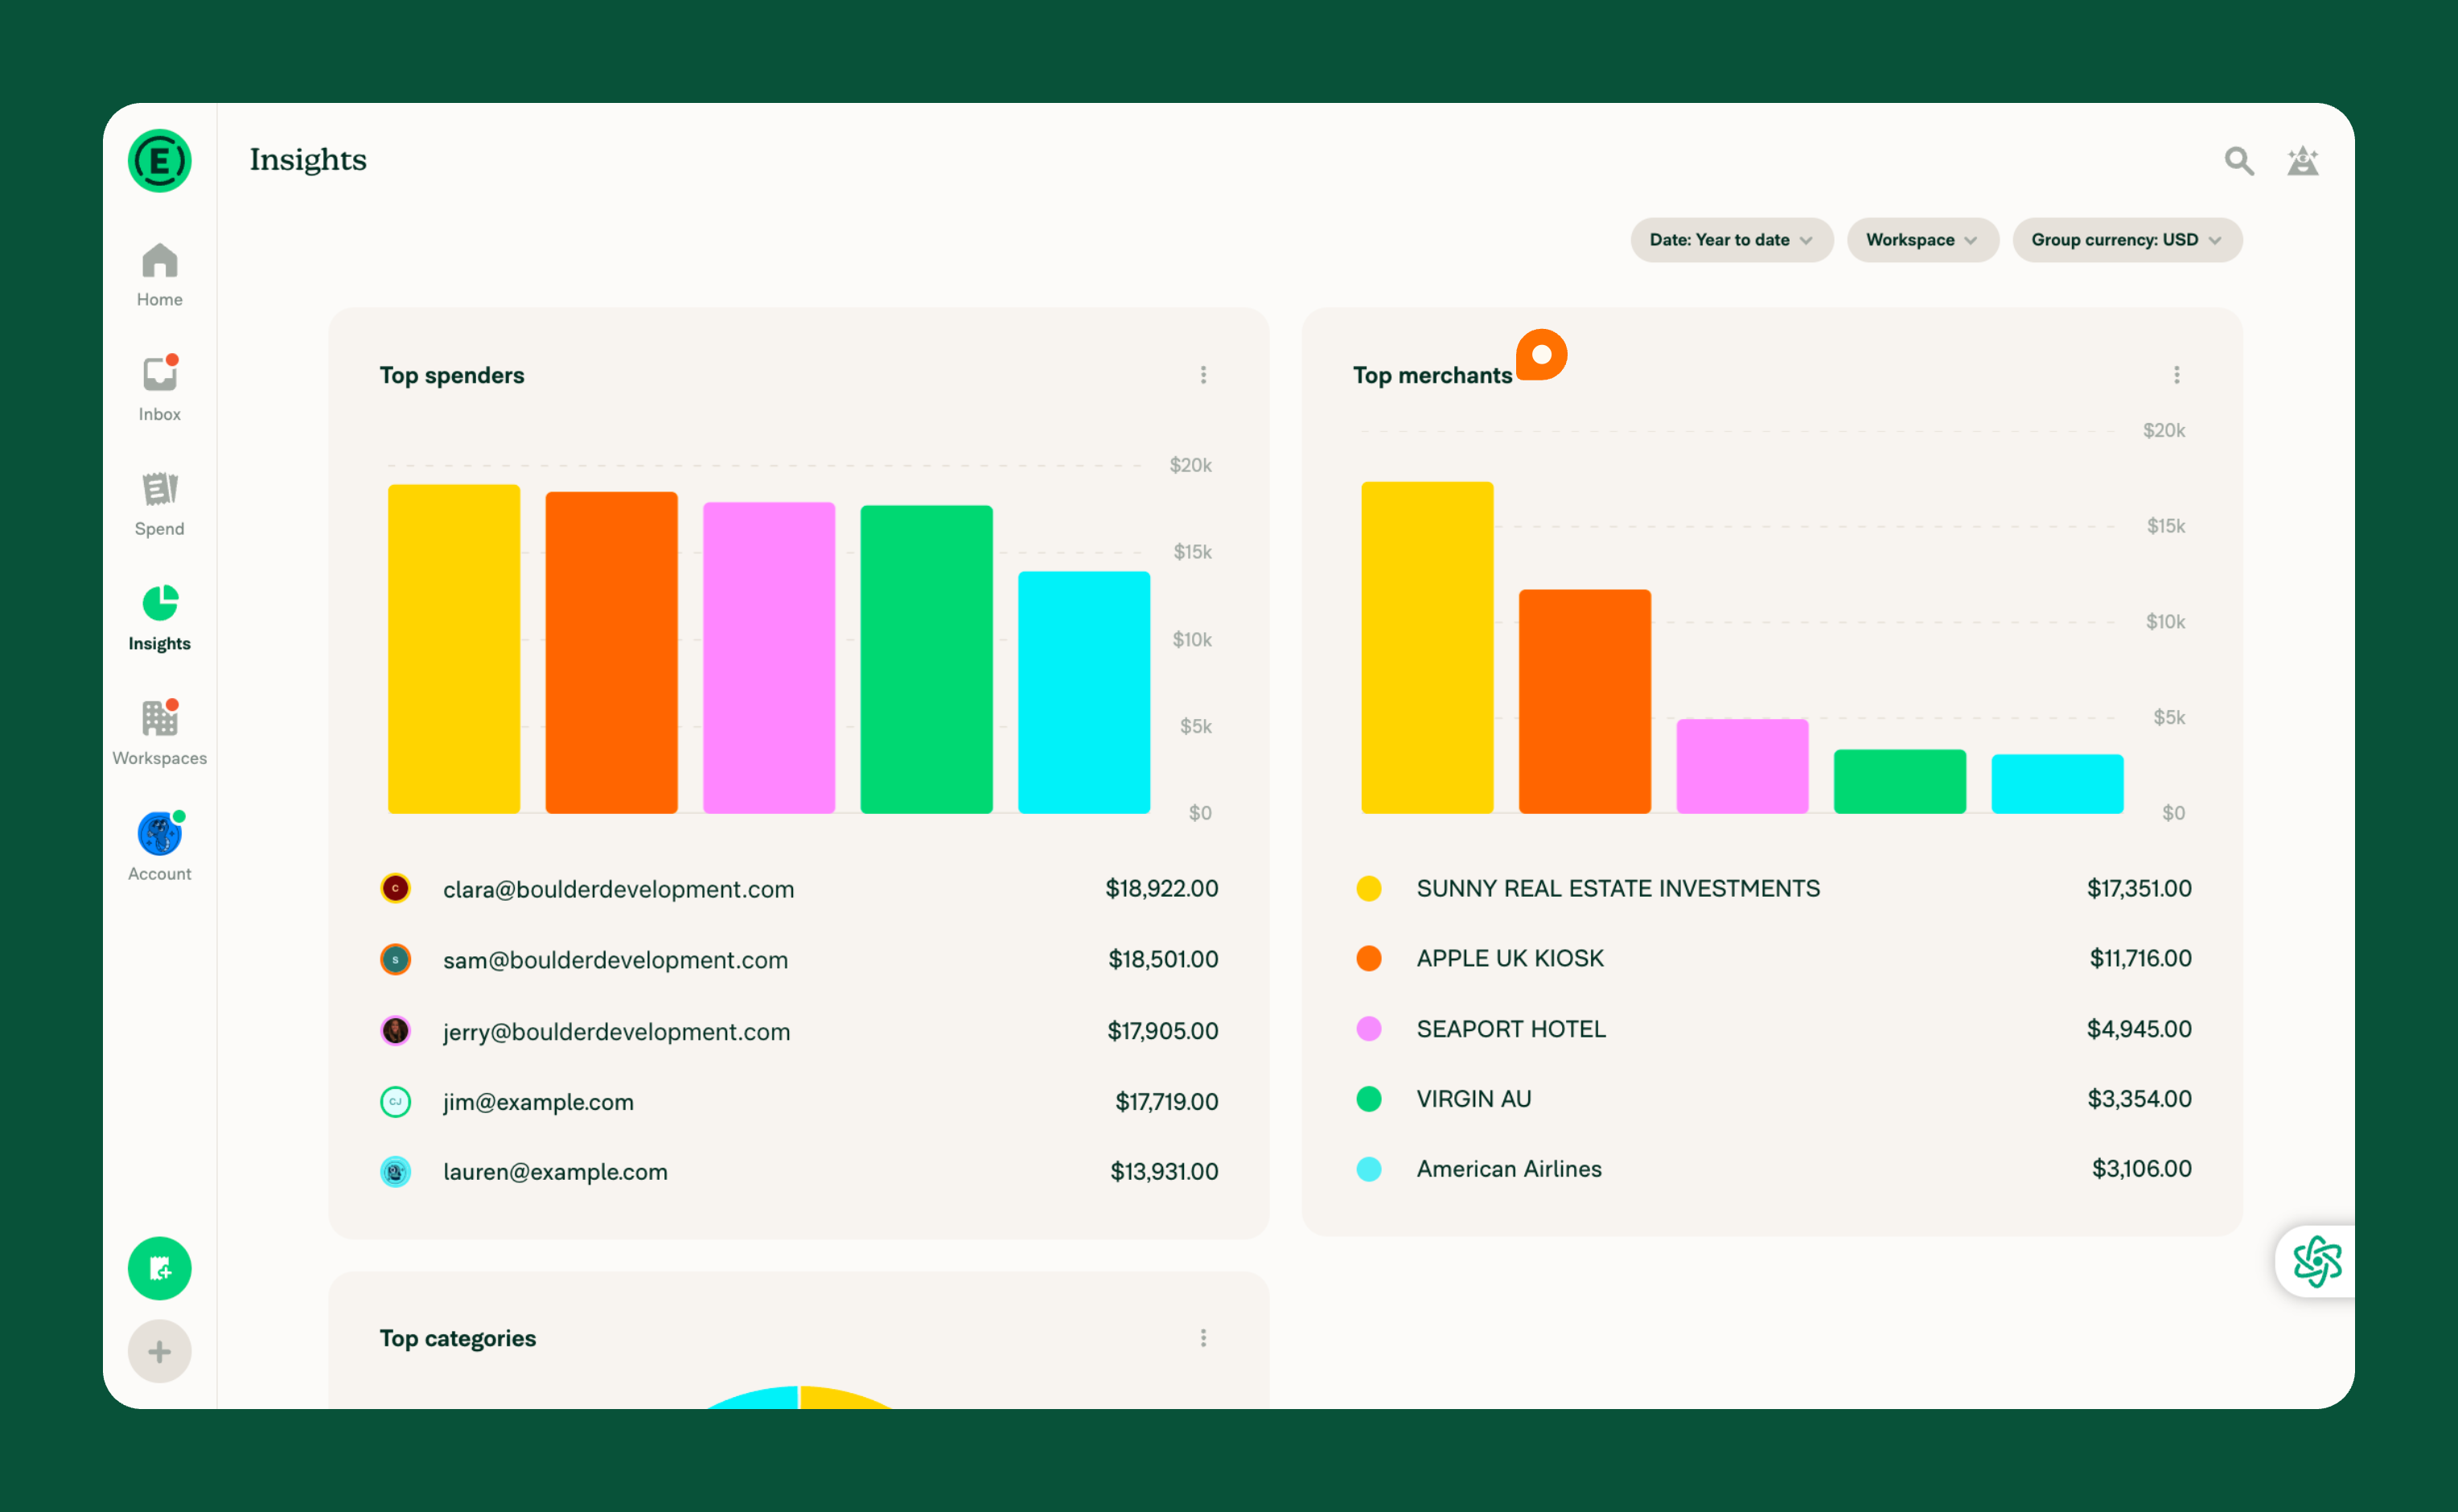Click the gray plus button
This screenshot has width=2458, height=1512.
pos(160,1351)
